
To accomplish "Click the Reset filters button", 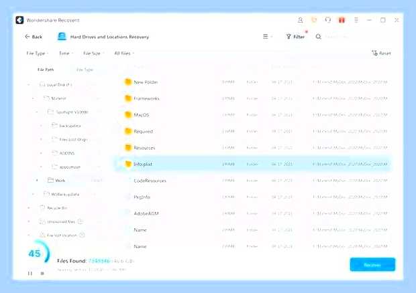I will (x=381, y=53).
